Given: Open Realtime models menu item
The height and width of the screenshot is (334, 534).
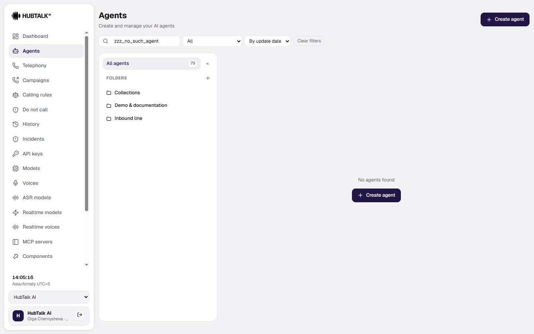Looking at the screenshot, I should pyautogui.click(x=46, y=213).
